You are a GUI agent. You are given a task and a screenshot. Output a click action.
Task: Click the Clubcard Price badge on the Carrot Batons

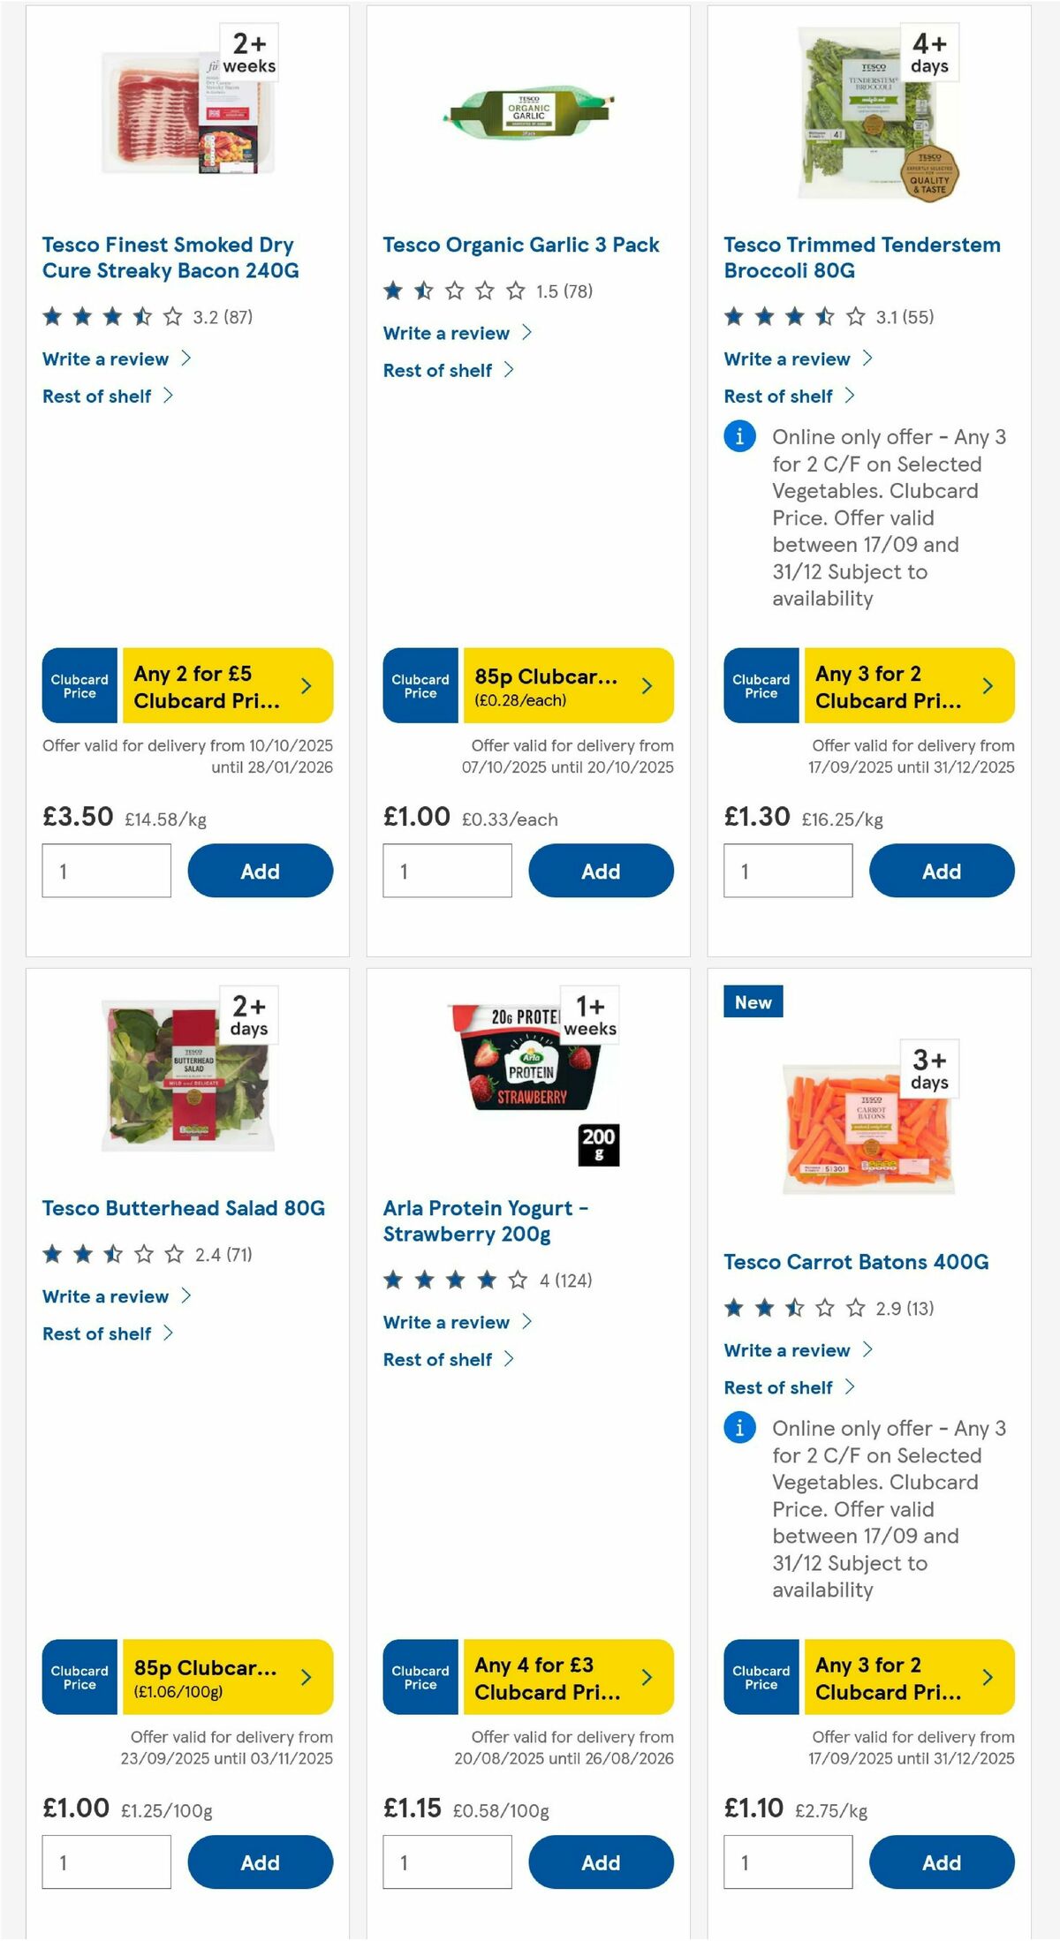[761, 1676]
